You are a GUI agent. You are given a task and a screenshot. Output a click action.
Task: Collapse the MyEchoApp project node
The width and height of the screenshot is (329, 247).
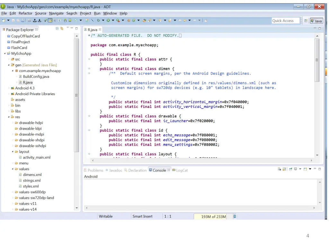[x=5, y=54]
